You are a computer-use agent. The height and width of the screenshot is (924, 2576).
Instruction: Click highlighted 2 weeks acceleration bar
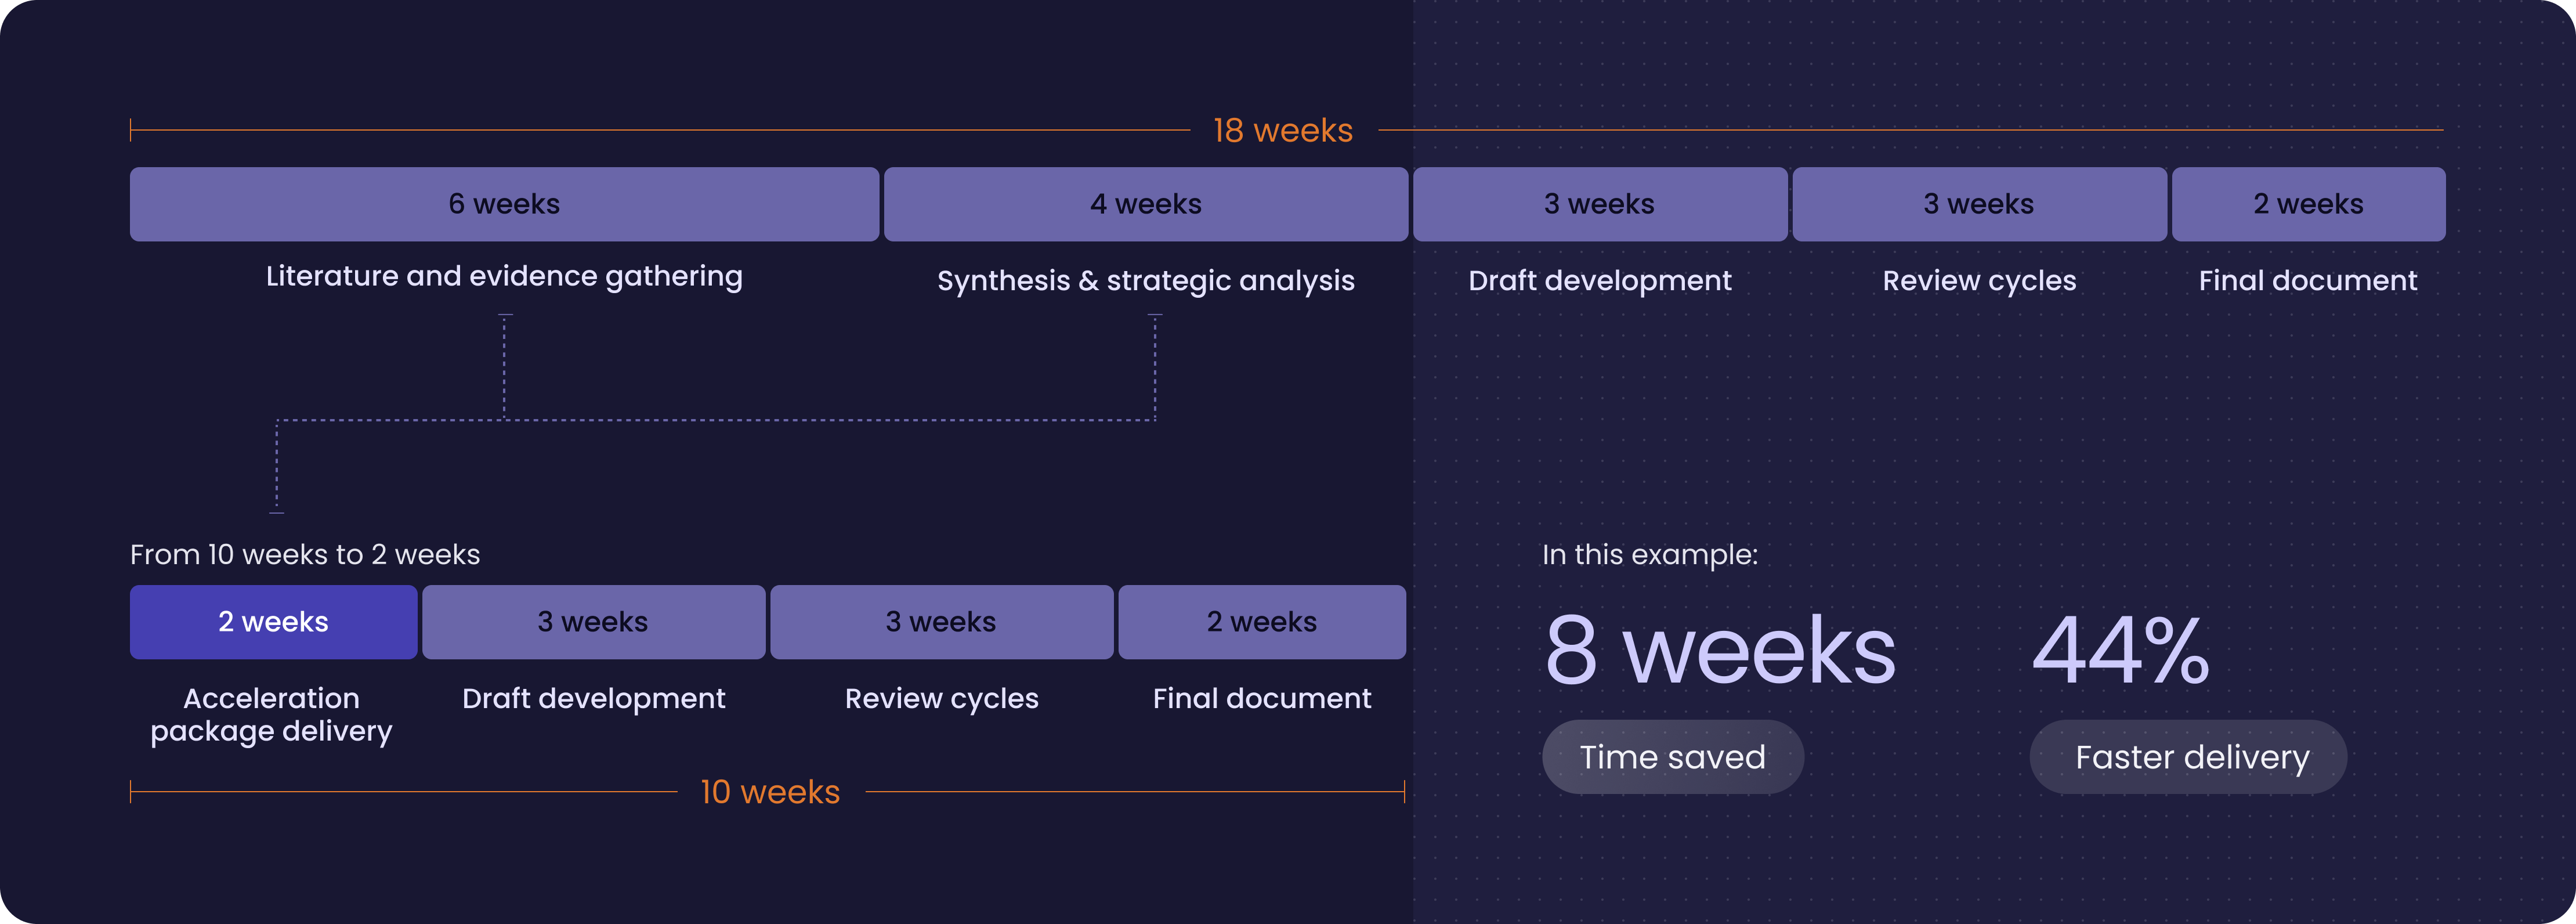[x=273, y=622]
